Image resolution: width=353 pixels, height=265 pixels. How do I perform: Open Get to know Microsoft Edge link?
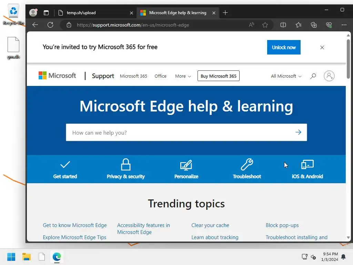75,225
